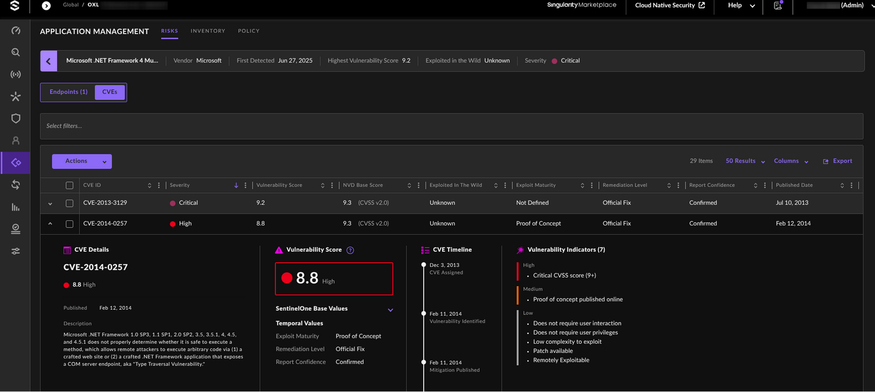
Task: Expand SentinelOne Base Values section
Action: tap(390, 310)
